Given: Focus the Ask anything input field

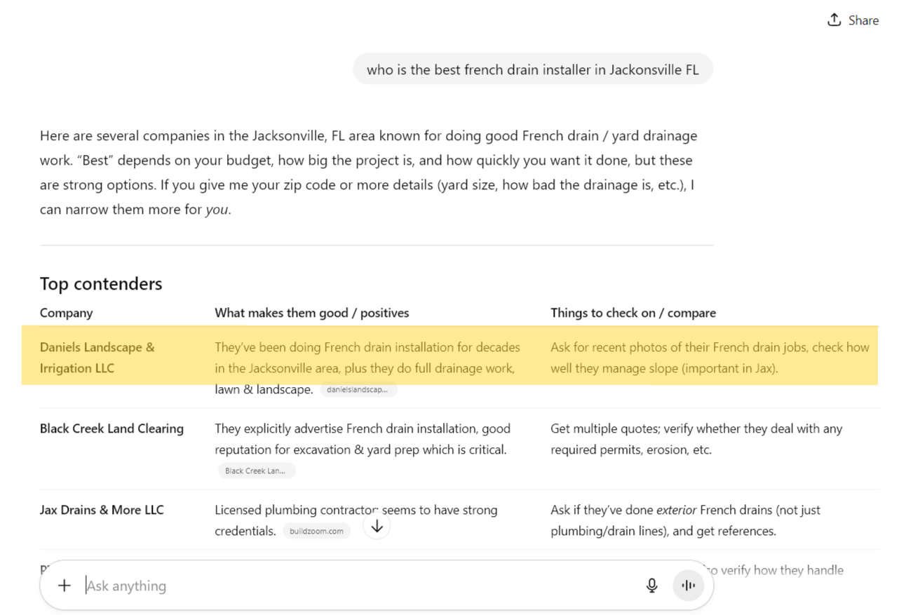Looking at the screenshot, I should [x=351, y=586].
